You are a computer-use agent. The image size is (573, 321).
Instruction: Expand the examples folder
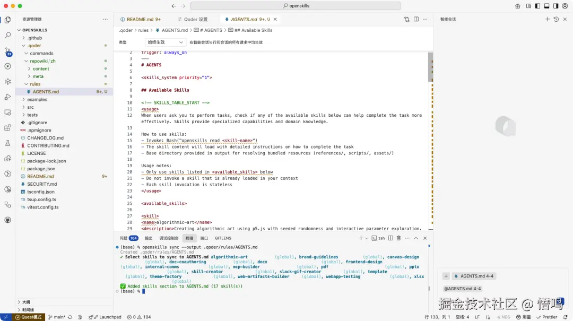pos(37,99)
